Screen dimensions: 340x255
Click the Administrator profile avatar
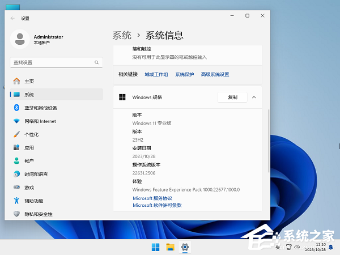coord(20,39)
